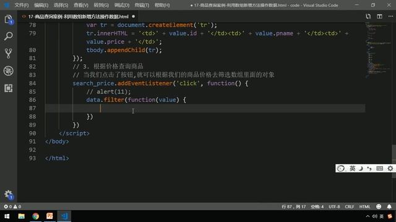
Task: Click the 英 input indicator in system tray
Action: tap(382, 216)
